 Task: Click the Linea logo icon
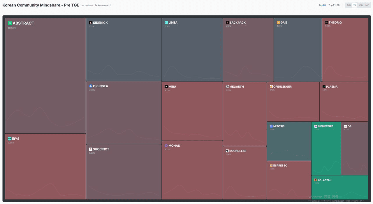point(166,22)
